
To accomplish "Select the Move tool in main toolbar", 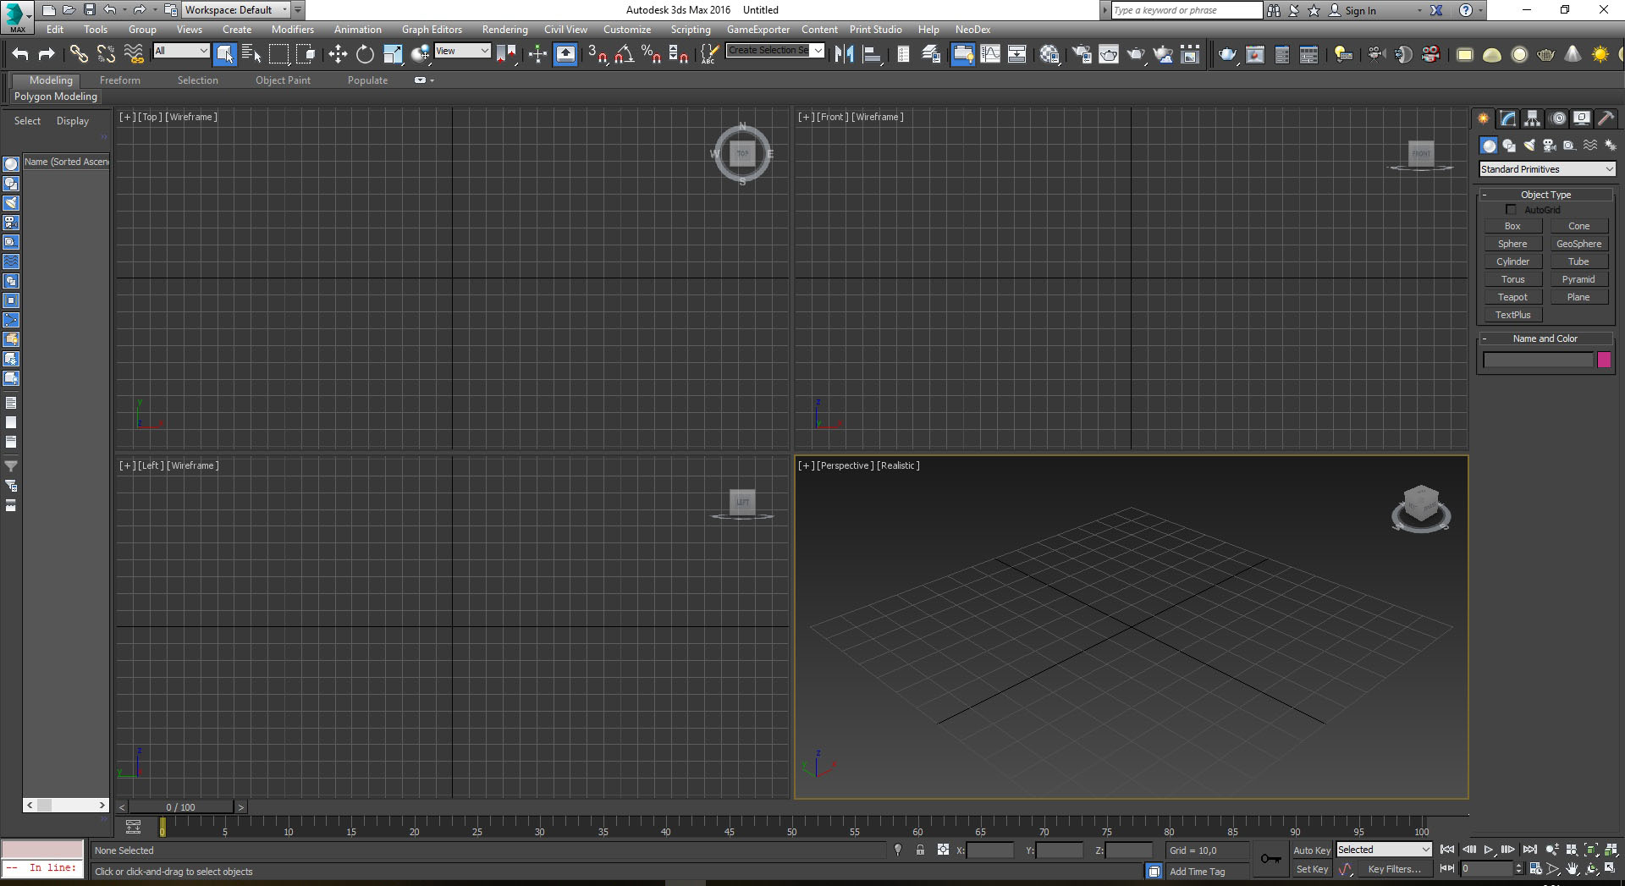I will [x=338, y=55].
